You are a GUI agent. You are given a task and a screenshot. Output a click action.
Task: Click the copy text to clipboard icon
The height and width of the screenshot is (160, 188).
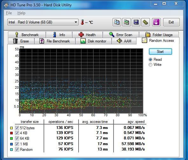(117, 22)
